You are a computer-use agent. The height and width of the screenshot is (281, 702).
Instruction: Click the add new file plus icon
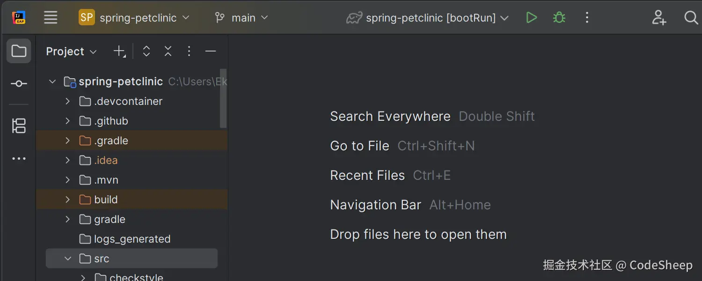[119, 52]
